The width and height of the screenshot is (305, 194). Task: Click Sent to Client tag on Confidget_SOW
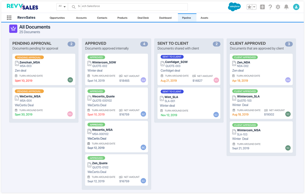click(172, 57)
